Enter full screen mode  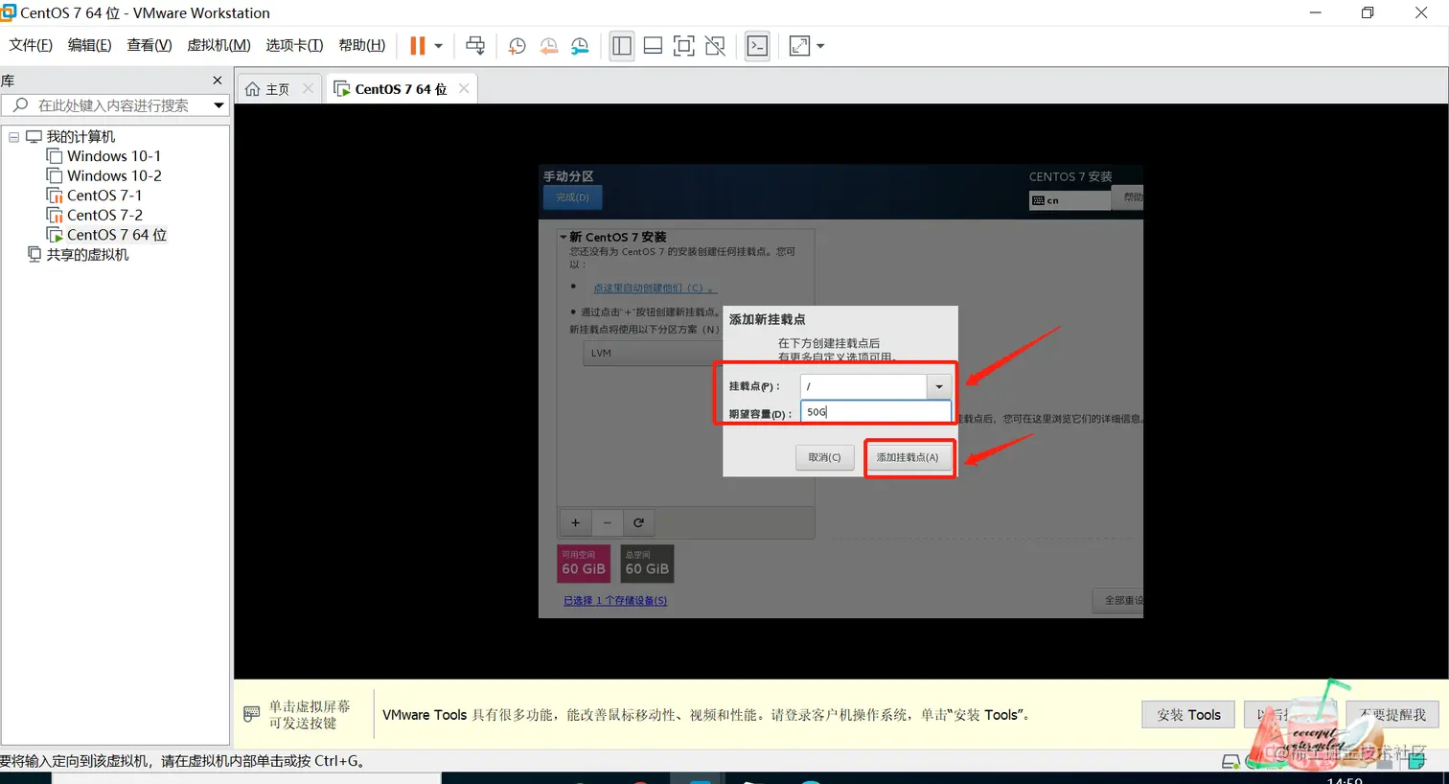click(683, 45)
